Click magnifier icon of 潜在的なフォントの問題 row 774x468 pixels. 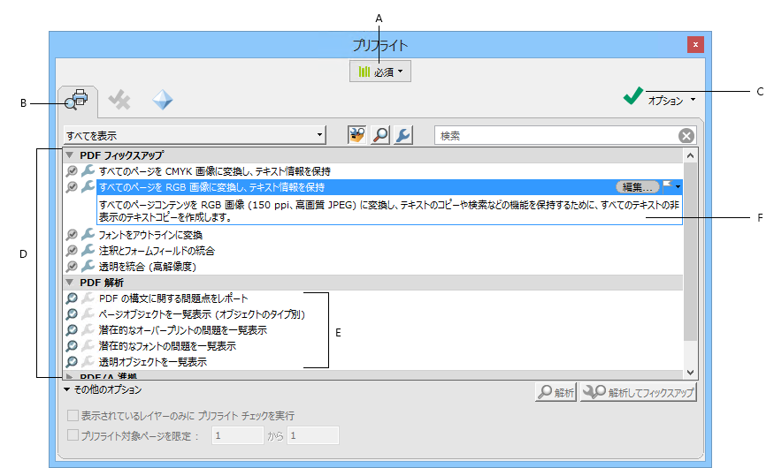click(x=72, y=346)
